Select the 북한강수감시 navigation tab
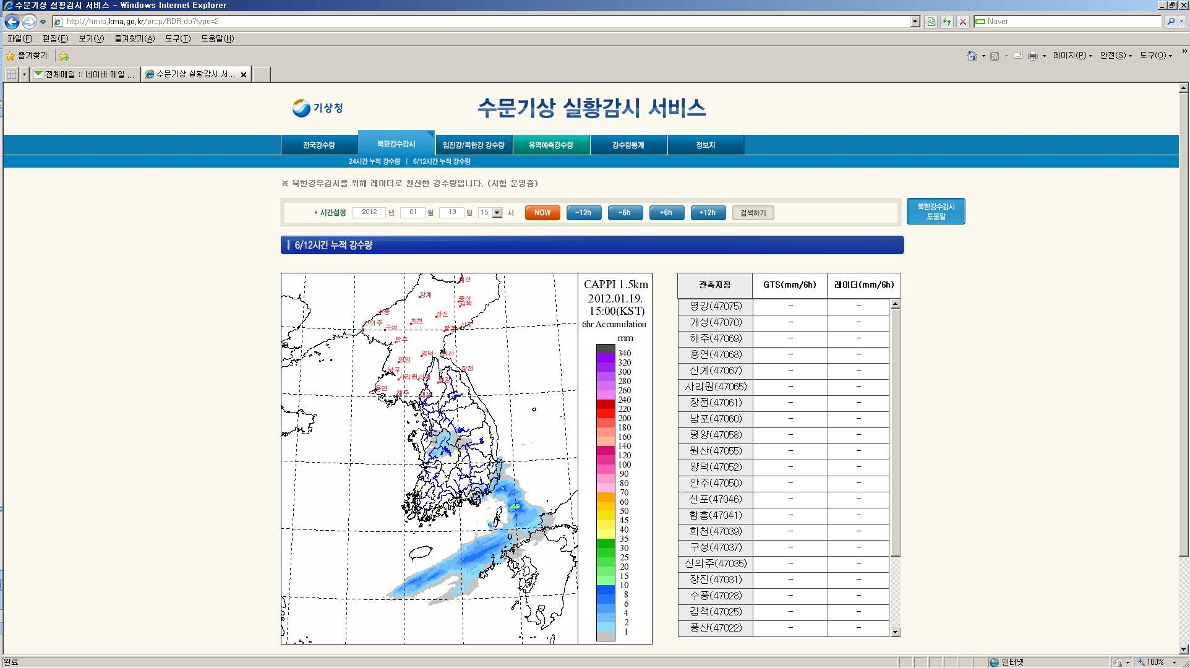 tap(396, 143)
